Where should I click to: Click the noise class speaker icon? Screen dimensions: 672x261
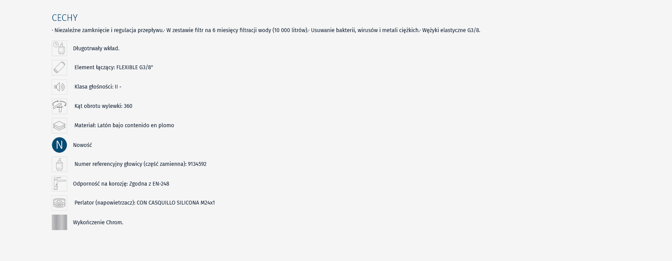[x=59, y=87]
